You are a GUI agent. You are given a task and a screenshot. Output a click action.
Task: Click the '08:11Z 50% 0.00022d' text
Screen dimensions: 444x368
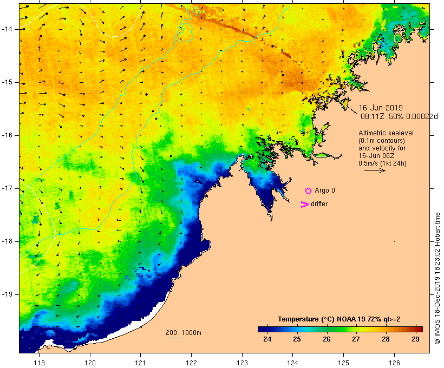pos(399,116)
